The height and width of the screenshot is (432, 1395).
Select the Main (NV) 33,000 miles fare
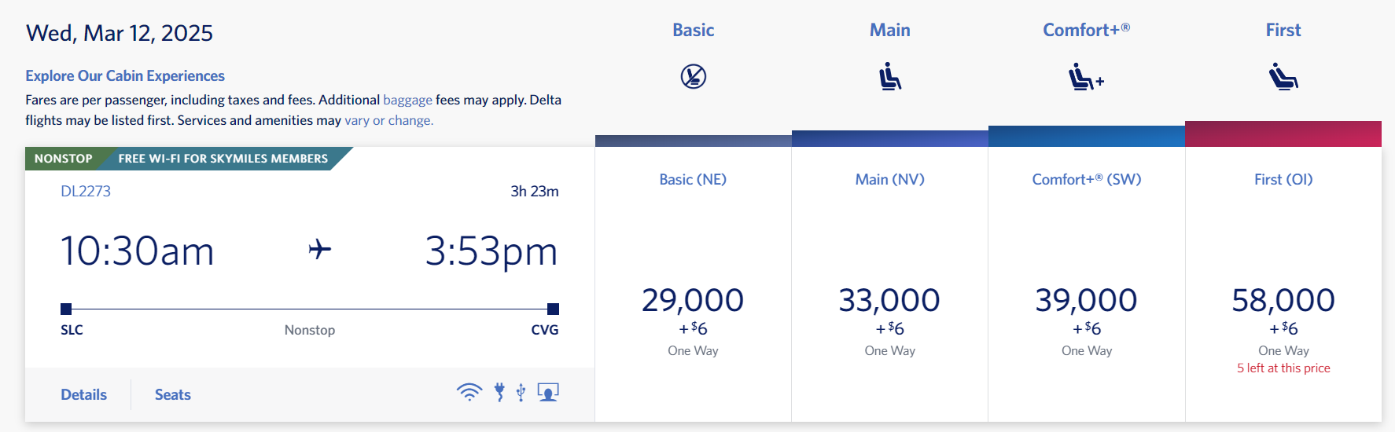(x=889, y=300)
